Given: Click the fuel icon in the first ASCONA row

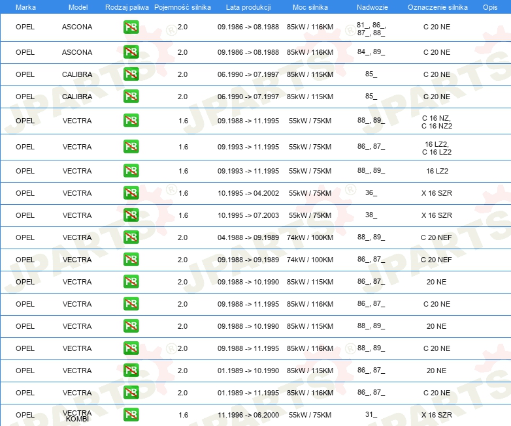Looking at the screenshot, I should coord(131,27).
